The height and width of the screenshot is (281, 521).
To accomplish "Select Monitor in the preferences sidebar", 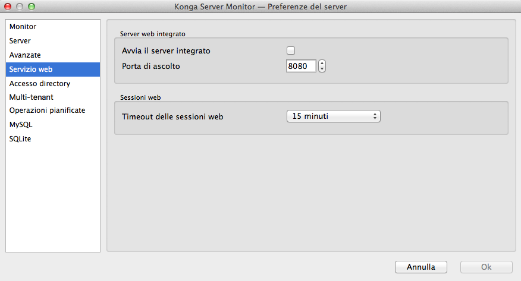I will tap(23, 27).
